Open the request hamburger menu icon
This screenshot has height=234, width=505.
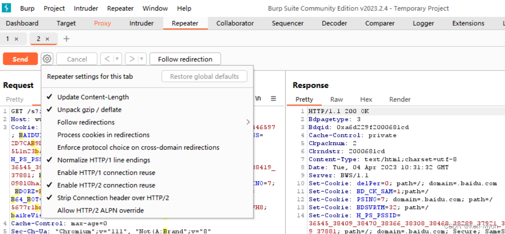tap(273, 98)
